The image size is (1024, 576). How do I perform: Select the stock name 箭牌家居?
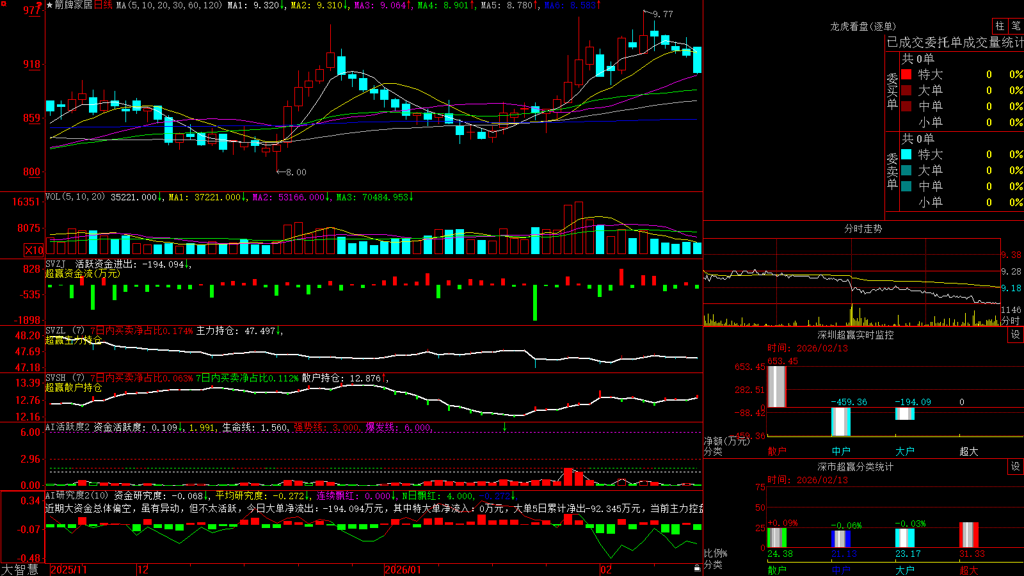pyautogui.click(x=73, y=5)
